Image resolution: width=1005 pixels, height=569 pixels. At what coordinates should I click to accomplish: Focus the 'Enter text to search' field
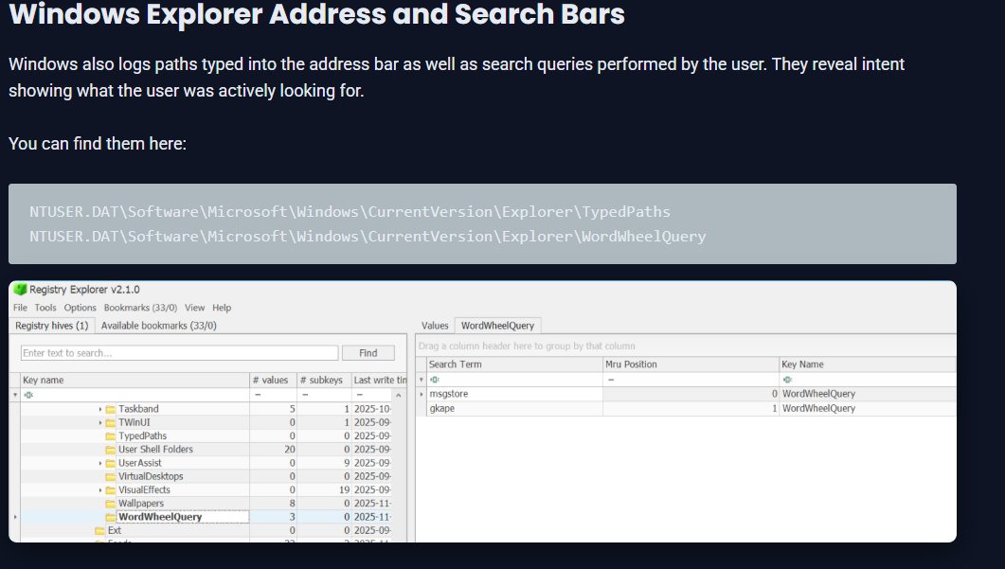pos(179,353)
